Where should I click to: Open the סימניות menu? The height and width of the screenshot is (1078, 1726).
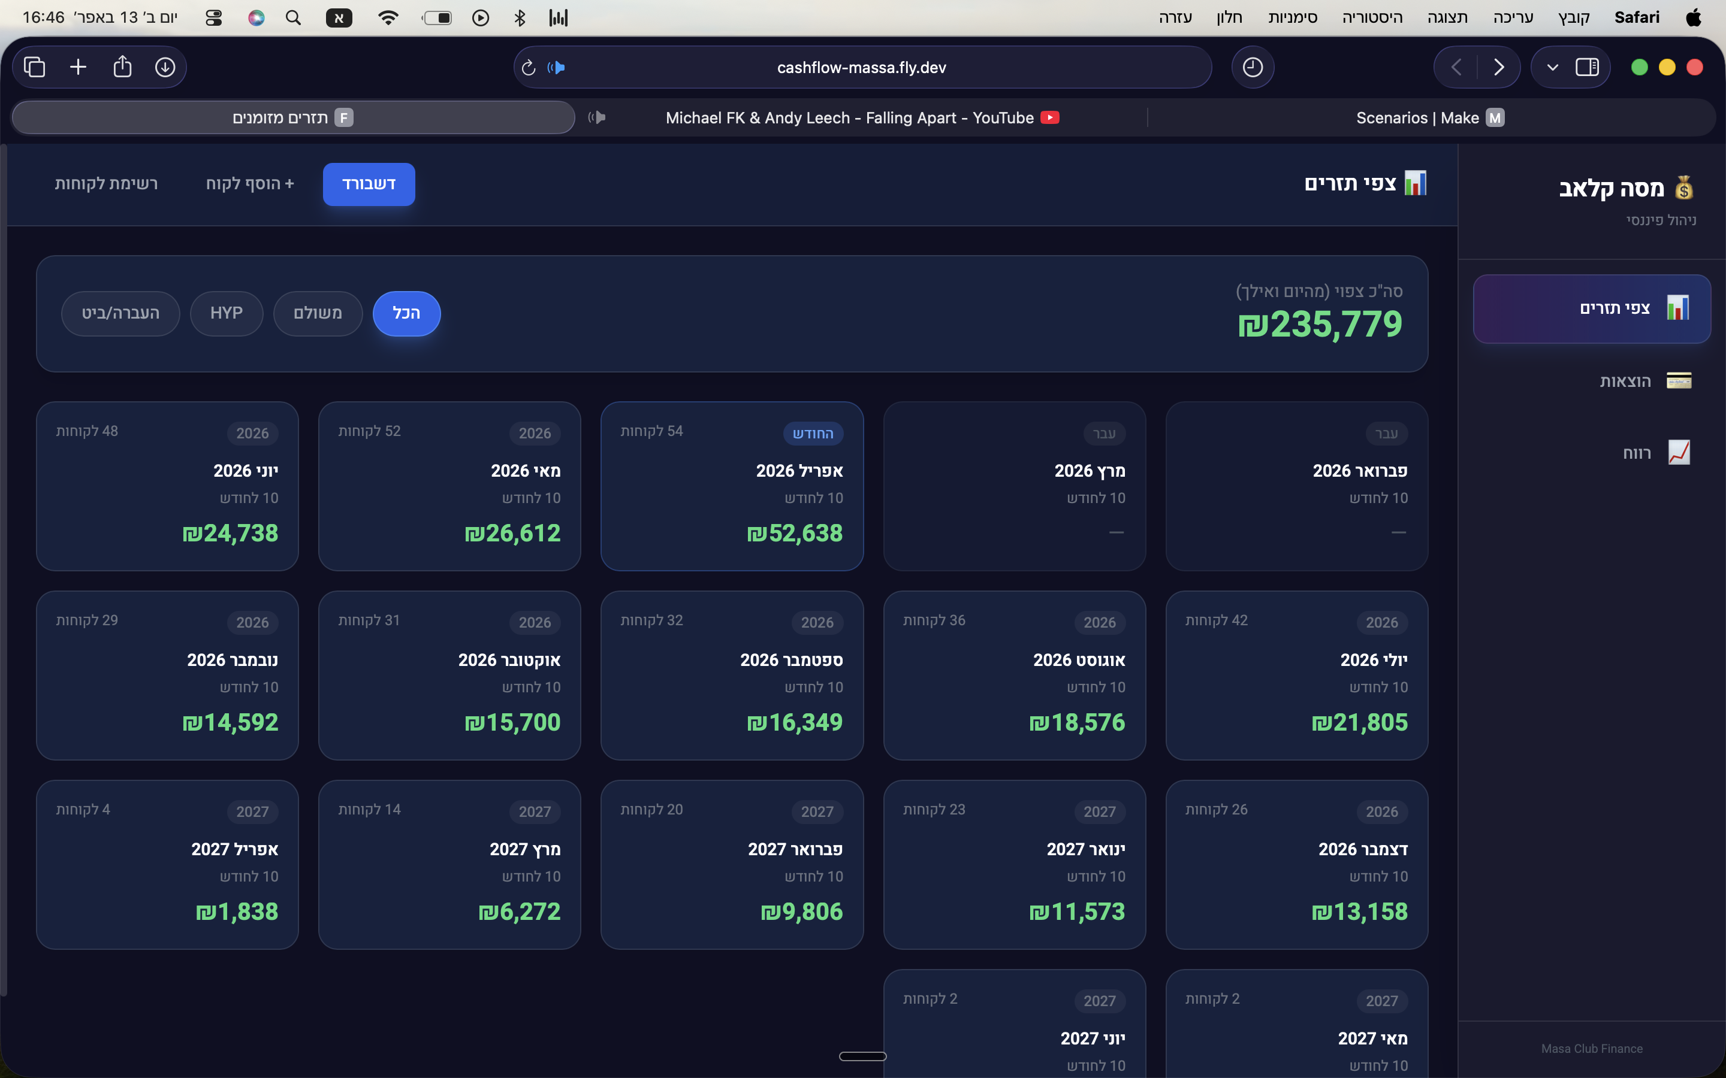tap(1292, 17)
